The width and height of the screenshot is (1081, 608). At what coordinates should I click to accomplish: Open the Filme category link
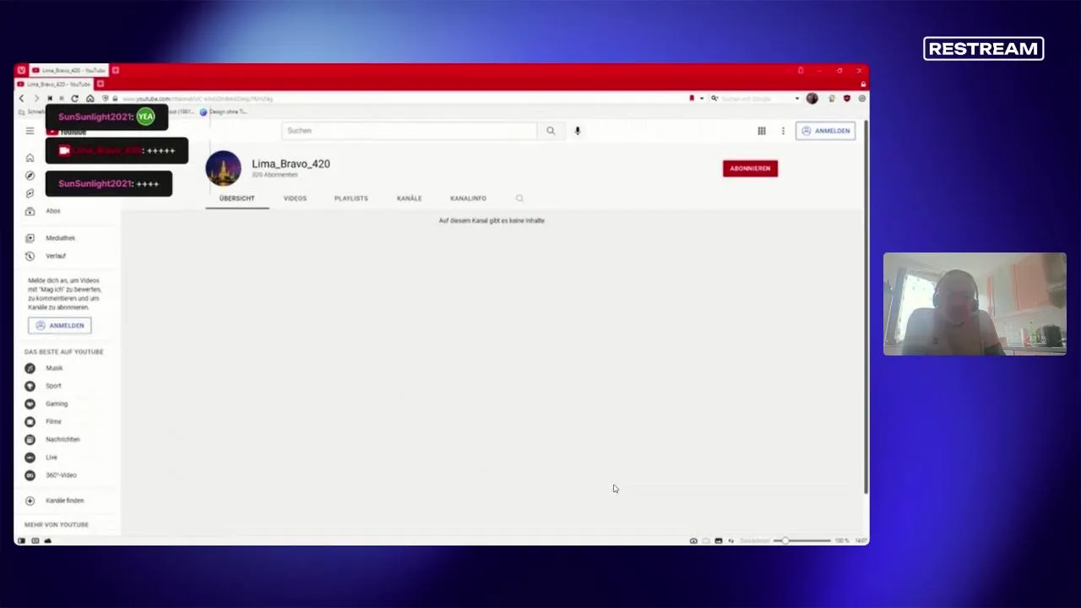coord(53,421)
